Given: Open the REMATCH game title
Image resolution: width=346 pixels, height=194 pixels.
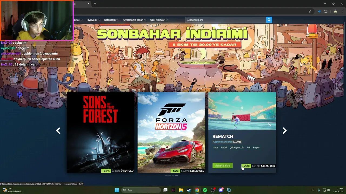Looking at the screenshot, I should tap(223, 136).
